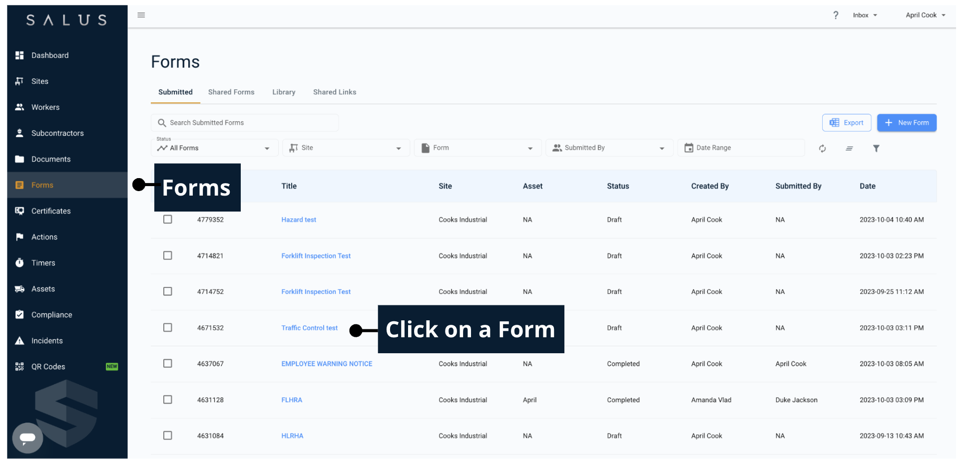962x466 pixels.
Task: Switch to the Shared Forms tab
Action: pyautogui.click(x=231, y=92)
